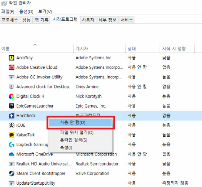Click 사용 안 함 status of Microsoft OneDrive

[x=137, y=154]
